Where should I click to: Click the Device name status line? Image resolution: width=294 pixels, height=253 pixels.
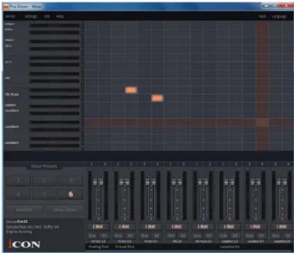(17, 221)
